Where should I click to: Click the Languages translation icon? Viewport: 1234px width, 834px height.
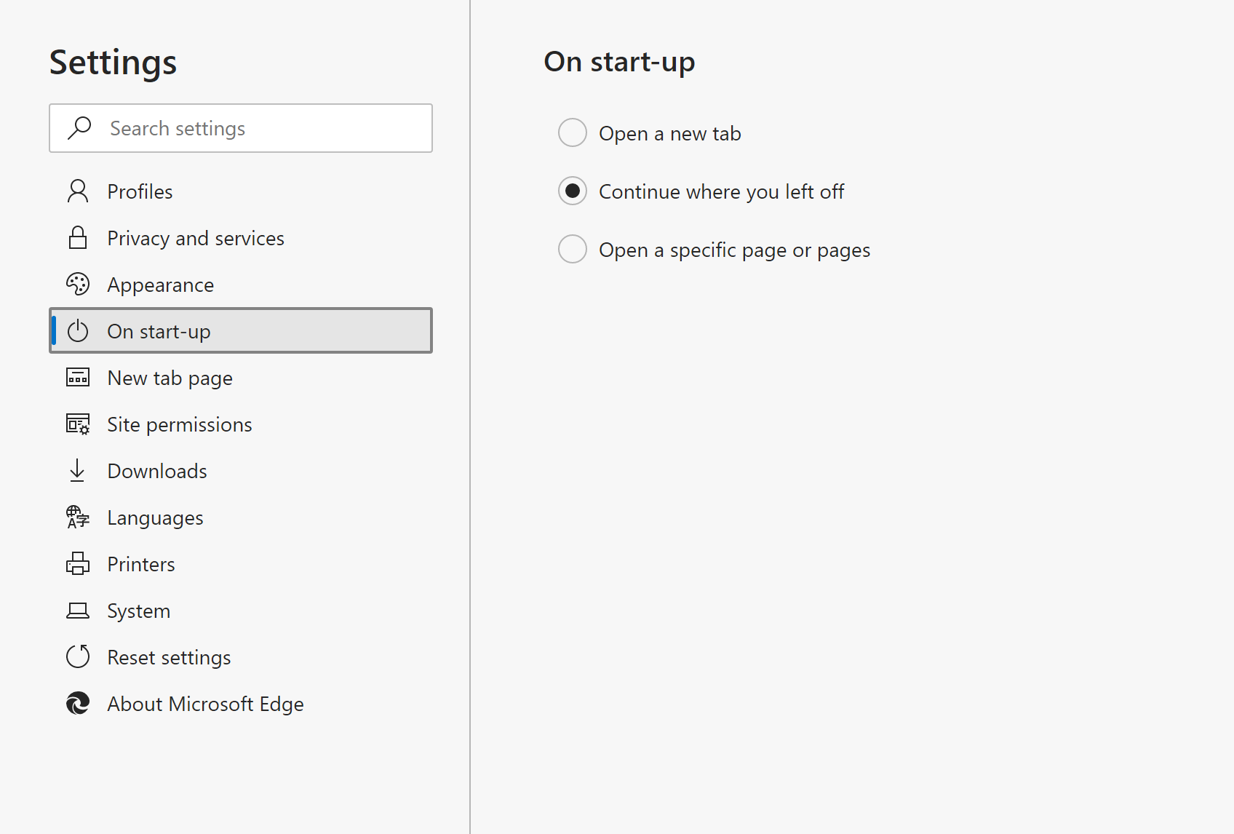[77, 517]
